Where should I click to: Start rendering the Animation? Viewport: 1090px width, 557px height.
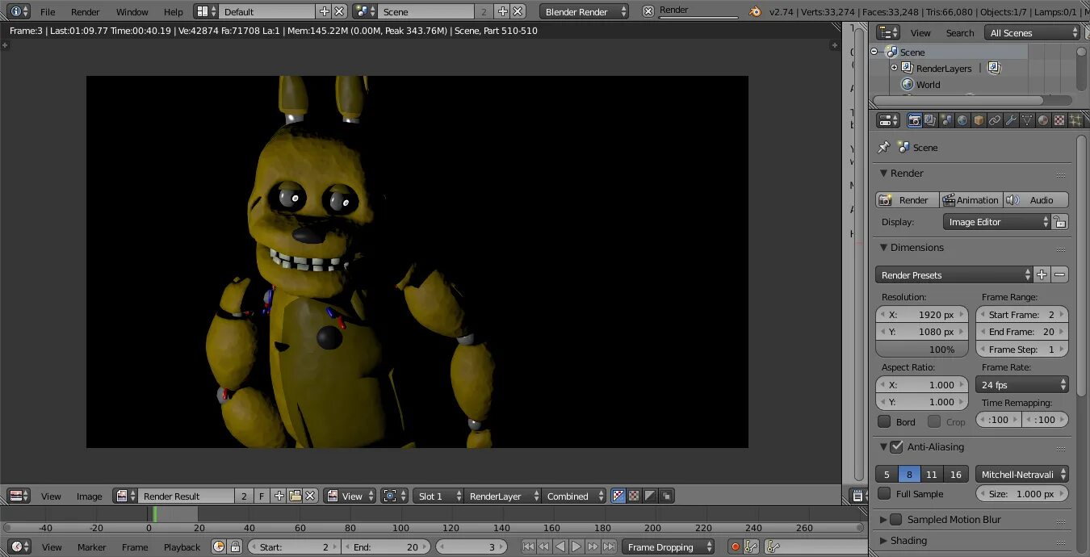click(x=971, y=199)
